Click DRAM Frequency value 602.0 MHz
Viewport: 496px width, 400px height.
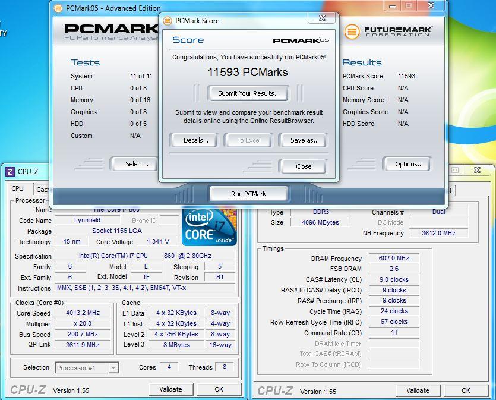[394, 258]
